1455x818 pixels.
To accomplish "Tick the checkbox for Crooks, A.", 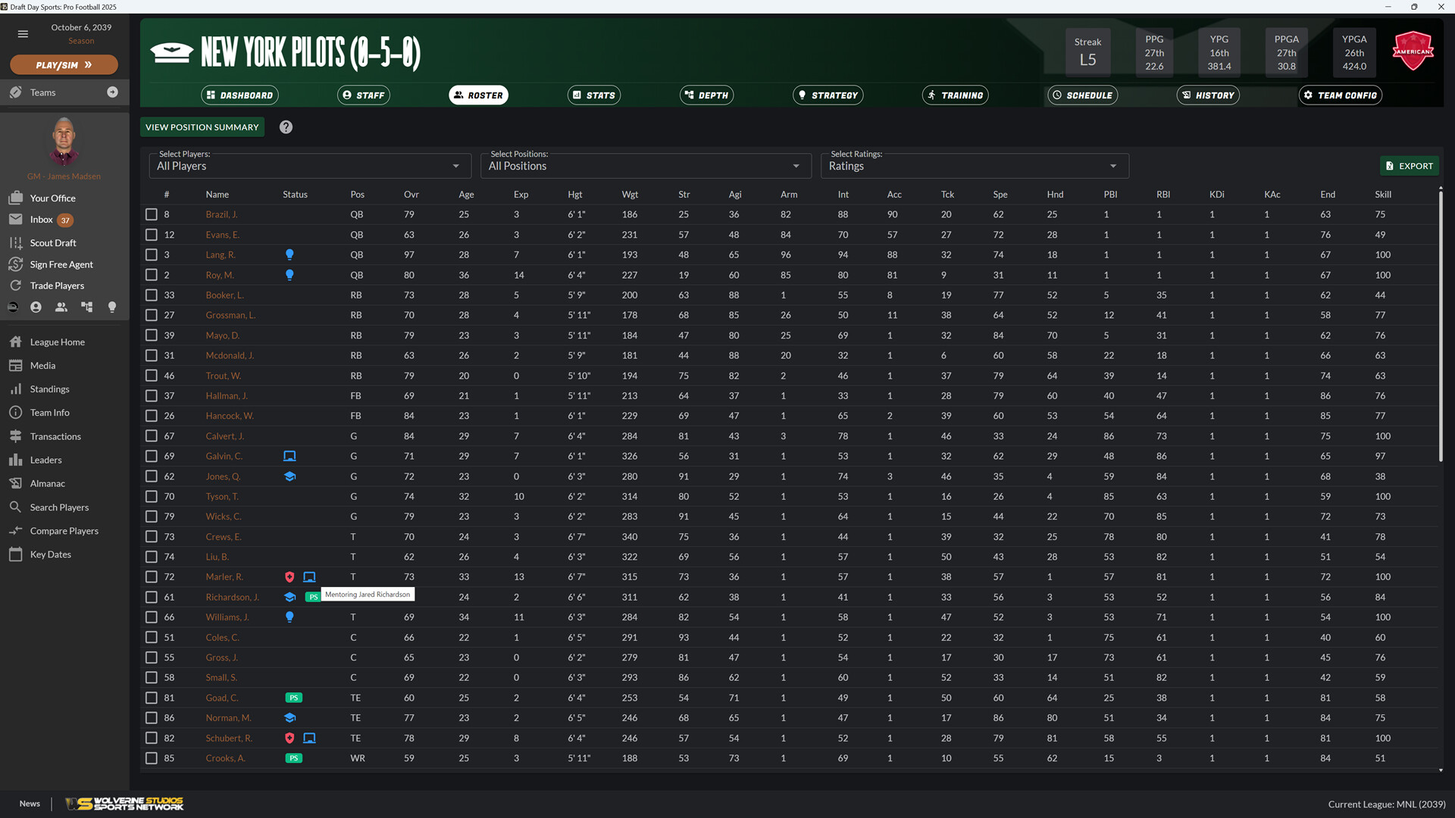I will tap(152, 759).
